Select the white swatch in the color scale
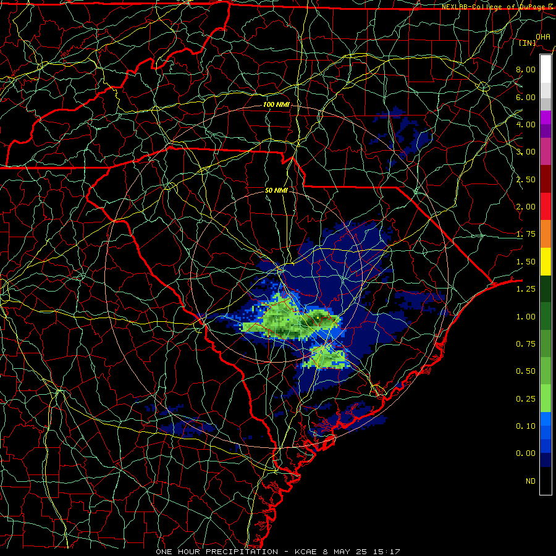Screen dimensions: 556x556 pos(545,69)
